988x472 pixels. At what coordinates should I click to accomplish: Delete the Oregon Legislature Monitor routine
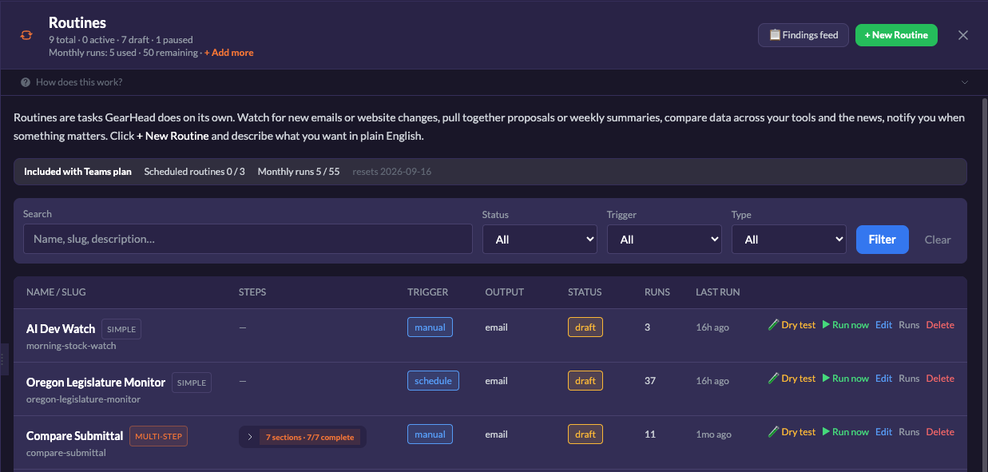(x=940, y=379)
